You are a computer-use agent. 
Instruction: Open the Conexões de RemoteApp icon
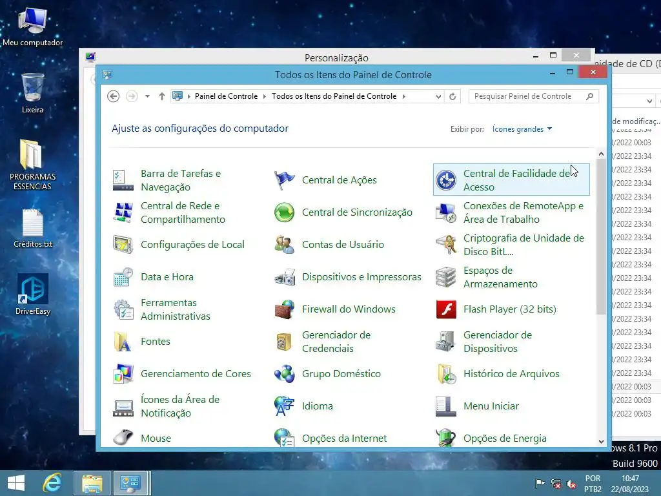tap(446, 212)
